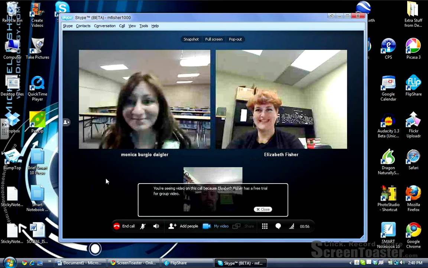Expand quick launch overflow chevron

tap(49, 262)
